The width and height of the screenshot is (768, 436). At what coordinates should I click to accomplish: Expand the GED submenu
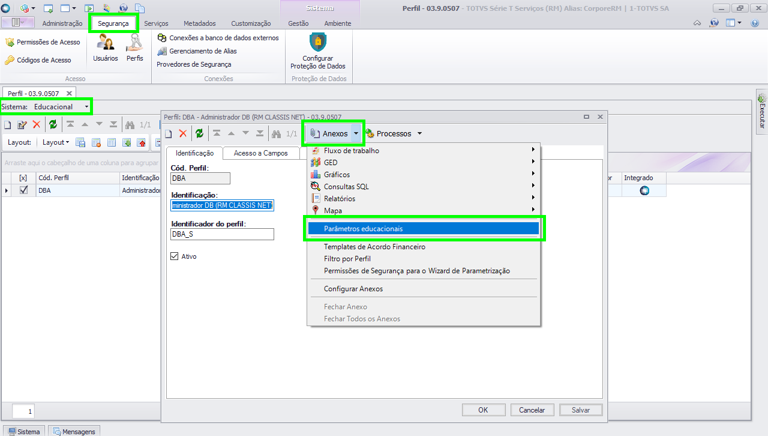424,163
